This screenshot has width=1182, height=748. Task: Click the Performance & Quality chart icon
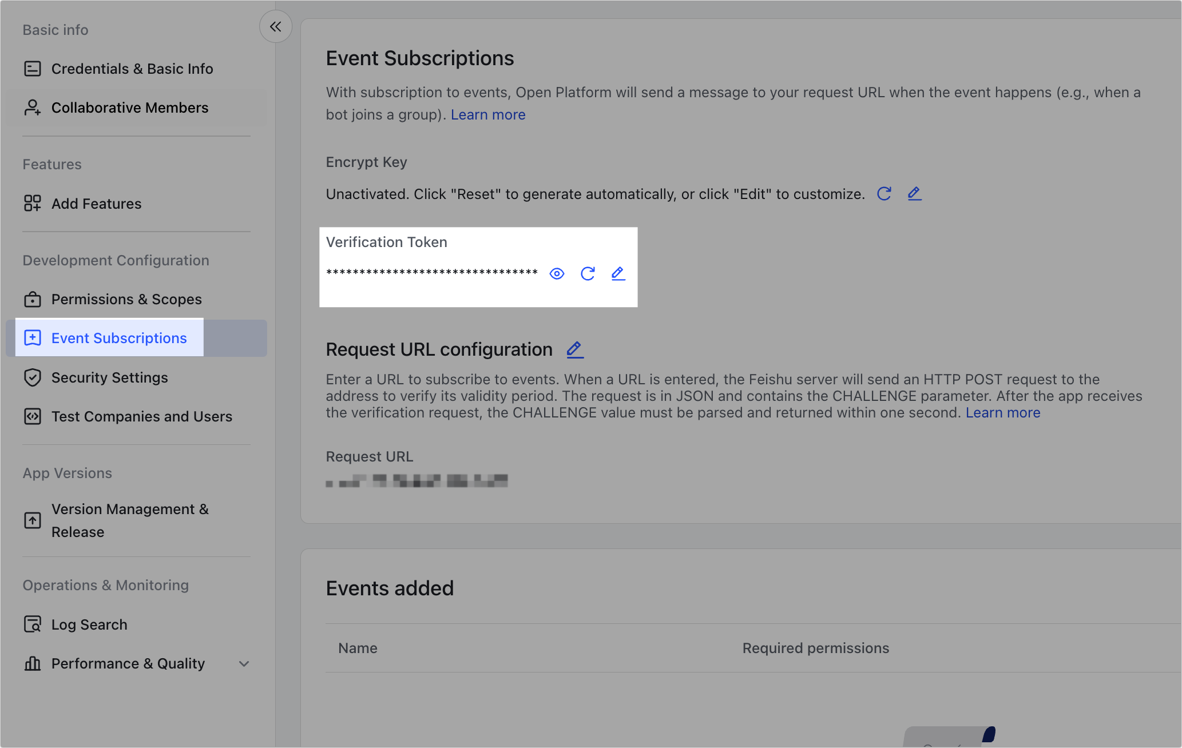point(33,663)
